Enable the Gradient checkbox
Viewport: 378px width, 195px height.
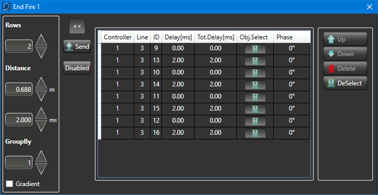click(9, 183)
